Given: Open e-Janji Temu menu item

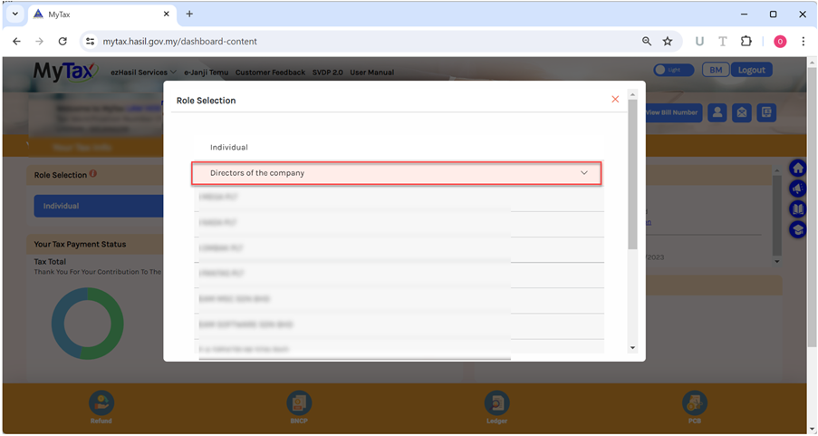Looking at the screenshot, I should [206, 72].
